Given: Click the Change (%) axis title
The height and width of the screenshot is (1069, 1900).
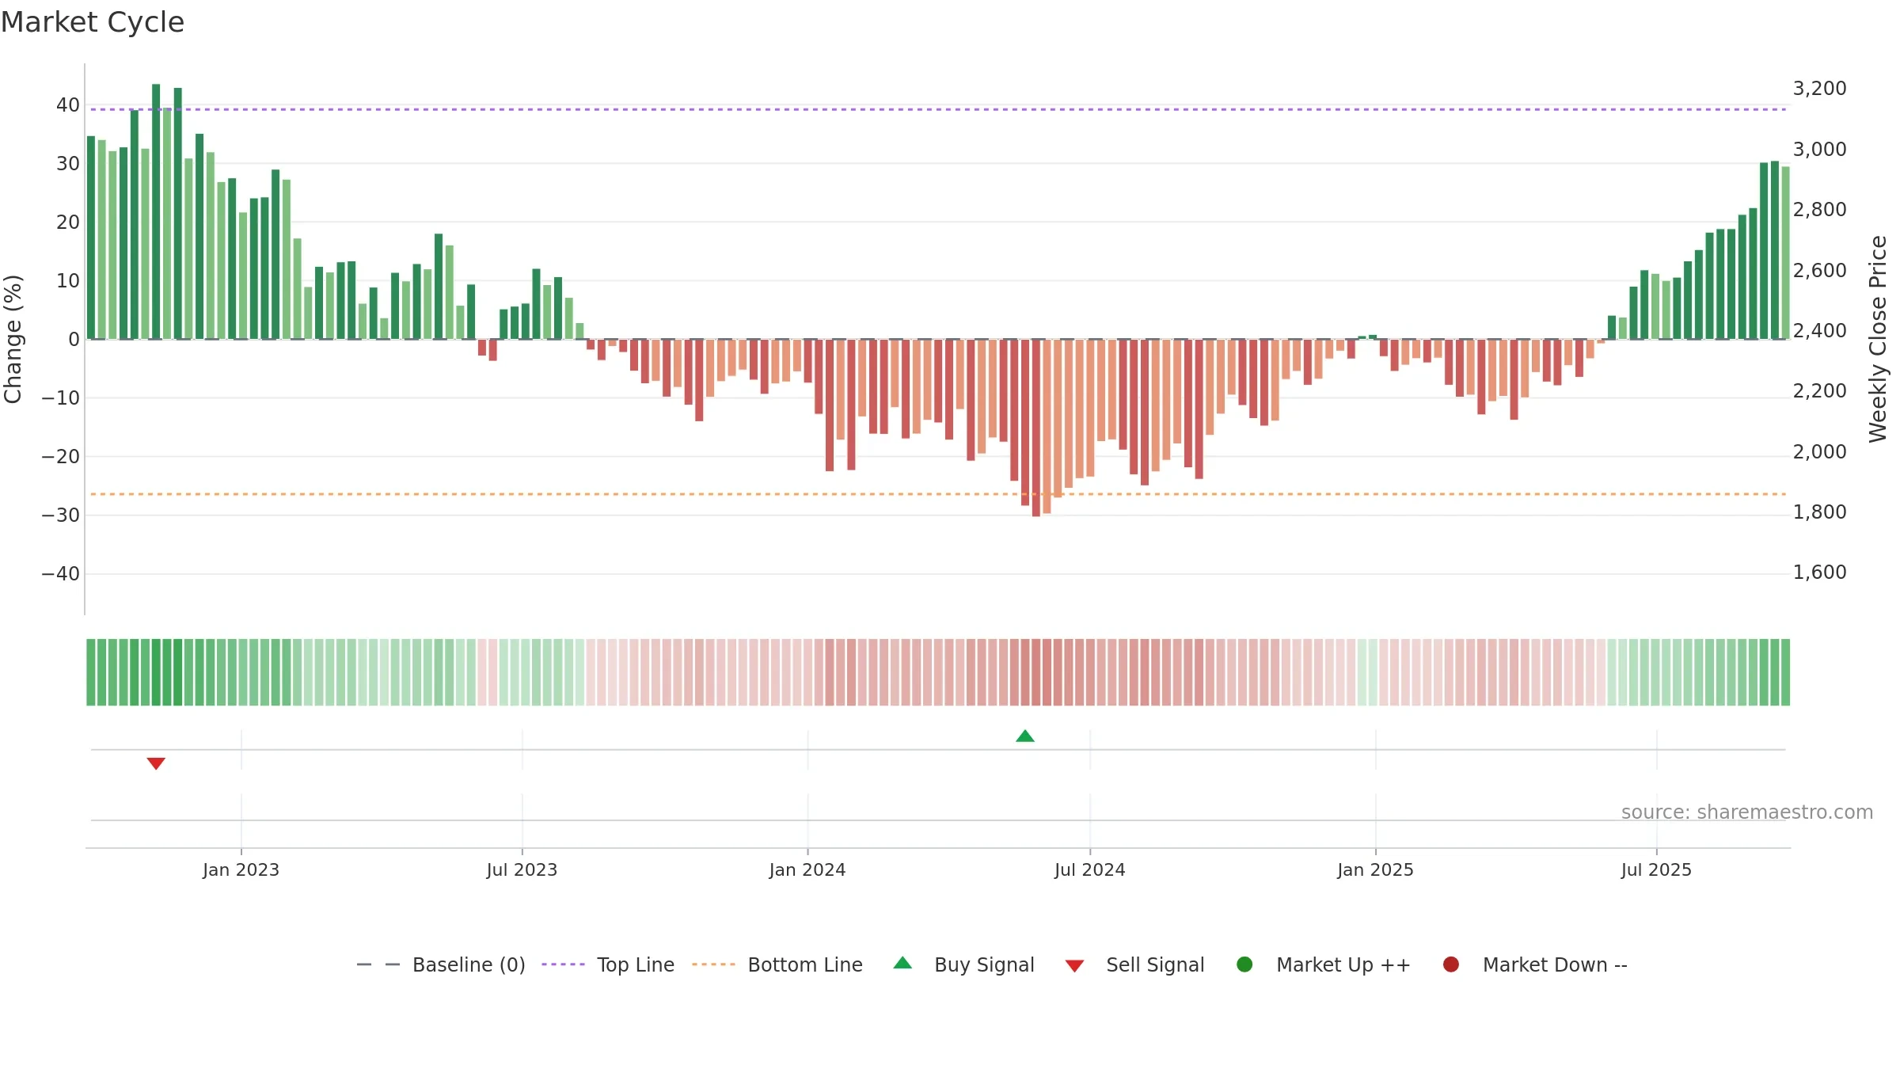Looking at the screenshot, I should (13, 339).
